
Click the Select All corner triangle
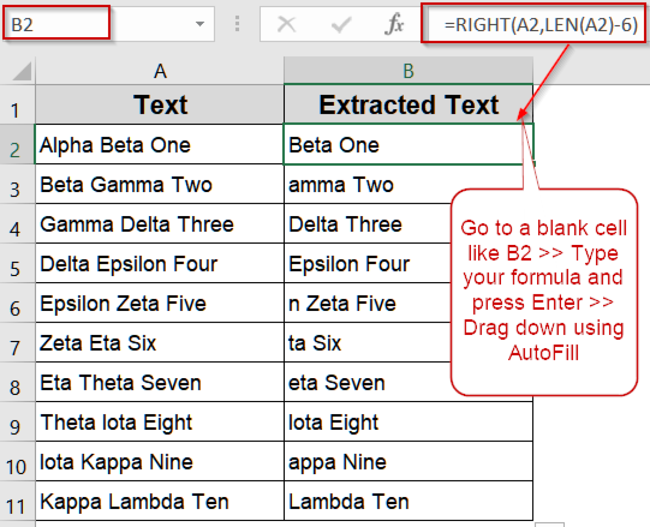click(22, 71)
